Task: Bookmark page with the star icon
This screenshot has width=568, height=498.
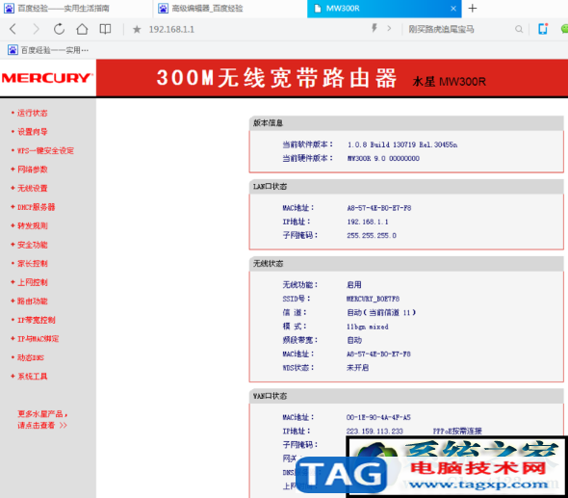Action: (x=137, y=29)
